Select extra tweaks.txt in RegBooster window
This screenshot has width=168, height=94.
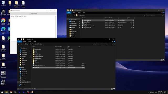pos(108,20)
